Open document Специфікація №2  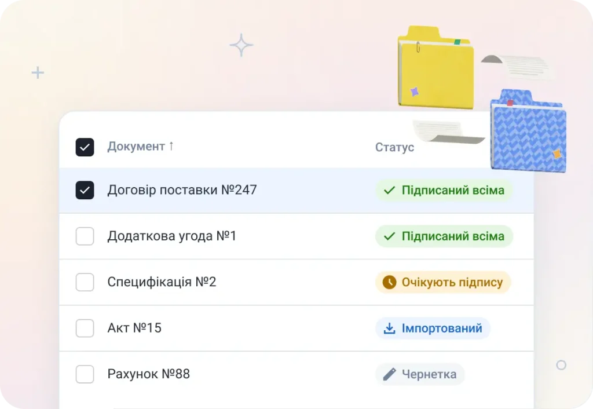(x=162, y=282)
